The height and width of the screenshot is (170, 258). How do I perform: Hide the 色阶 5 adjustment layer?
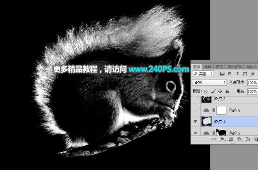pos(195,133)
